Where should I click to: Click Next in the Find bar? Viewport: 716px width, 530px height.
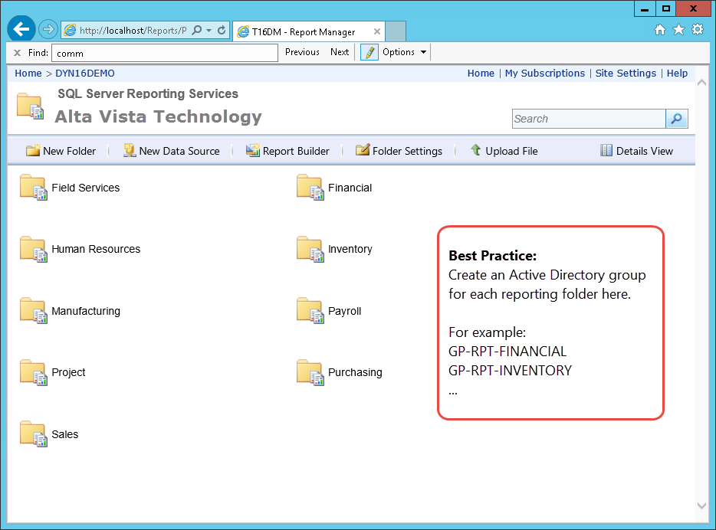point(340,52)
